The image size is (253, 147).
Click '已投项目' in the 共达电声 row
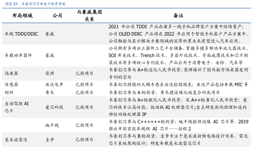85,85
